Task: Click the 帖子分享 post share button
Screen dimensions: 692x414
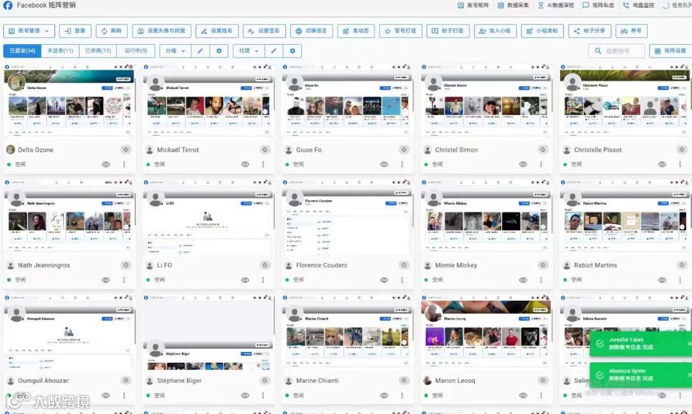Action: coord(589,31)
